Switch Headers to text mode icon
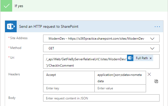The image size is (168, 106). point(156,81)
